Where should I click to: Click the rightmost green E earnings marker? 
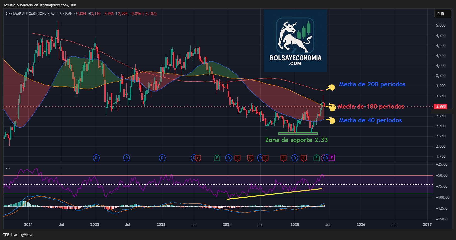click(x=316, y=158)
